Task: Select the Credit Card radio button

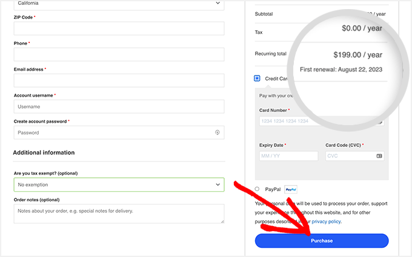Action: point(257,78)
